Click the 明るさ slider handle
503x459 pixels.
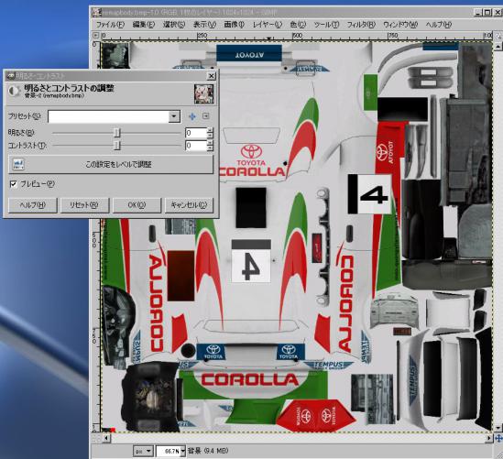117,133
